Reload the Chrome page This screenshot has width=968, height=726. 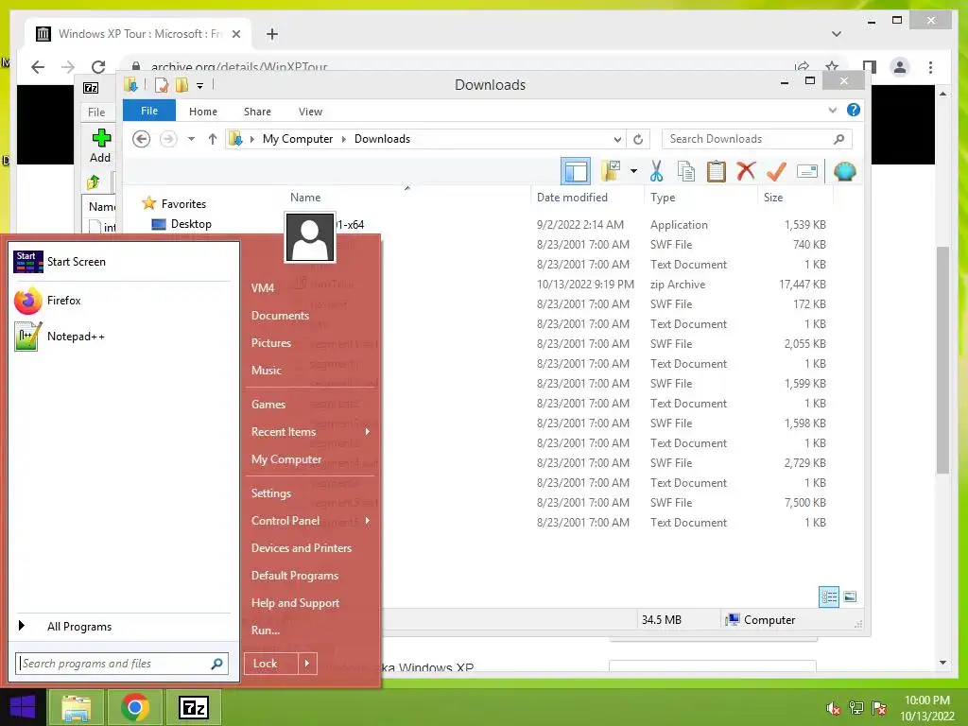pos(98,67)
